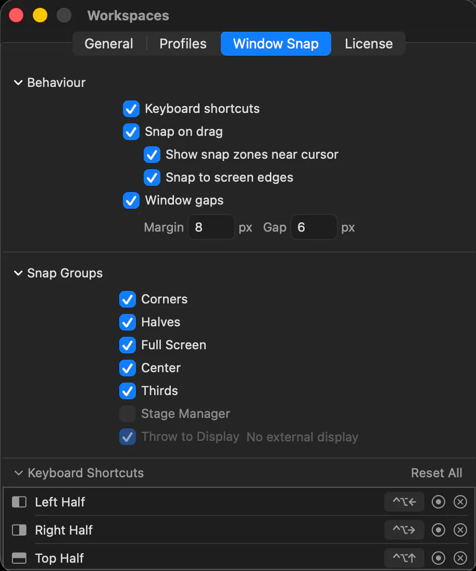Clear the Top Half shortcut
The height and width of the screenshot is (571, 476).
click(460, 558)
